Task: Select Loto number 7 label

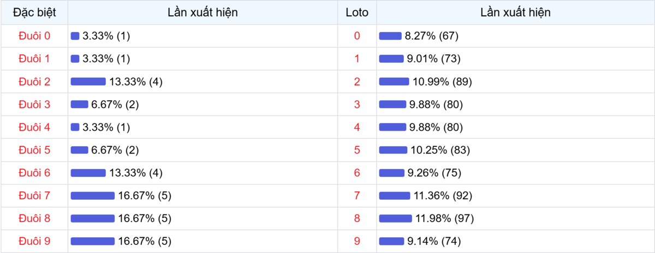Action: point(357,196)
